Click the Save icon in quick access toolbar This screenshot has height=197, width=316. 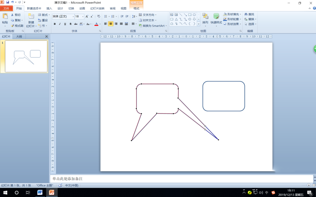[x=8, y=2]
